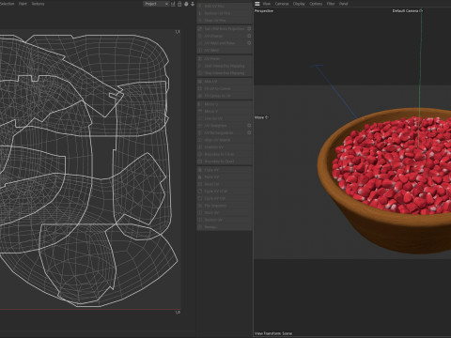The image size is (451, 338).
Task: Click the Store UV command
Action: [225, 213]
